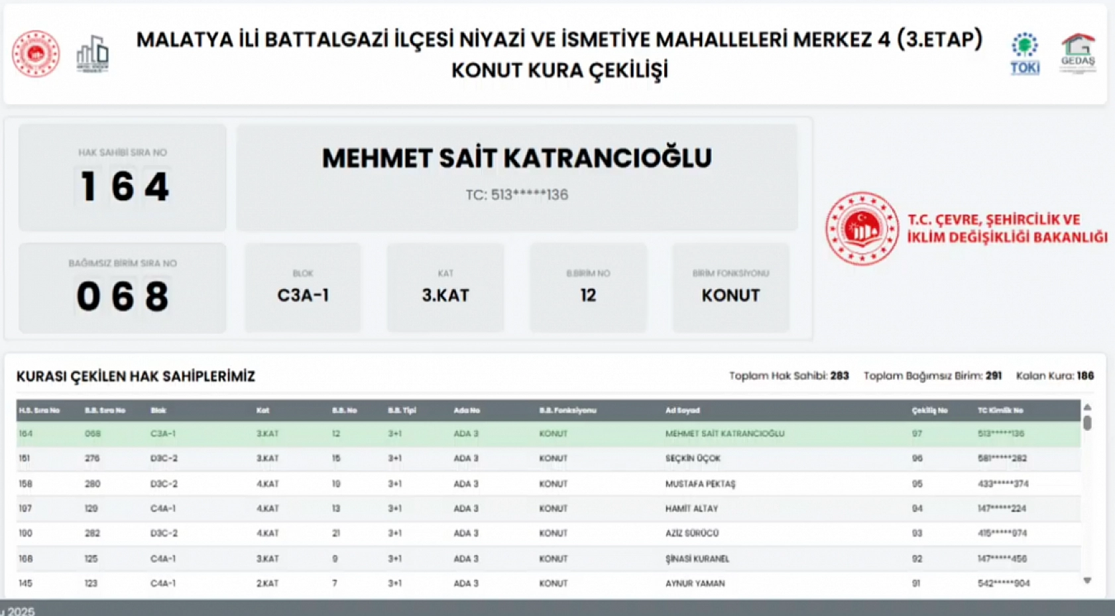
Task: Expand the B.B. Fonksiyonu column header
Action: point(567,410)
